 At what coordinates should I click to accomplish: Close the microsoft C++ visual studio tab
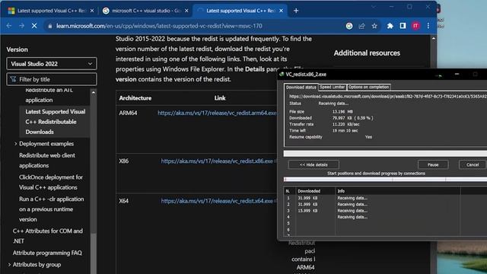186,11
